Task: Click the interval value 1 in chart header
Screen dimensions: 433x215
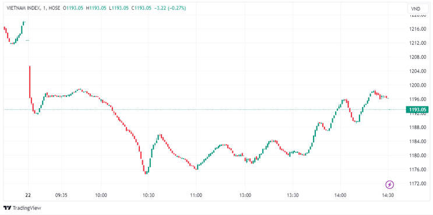Action: [44, 9]
